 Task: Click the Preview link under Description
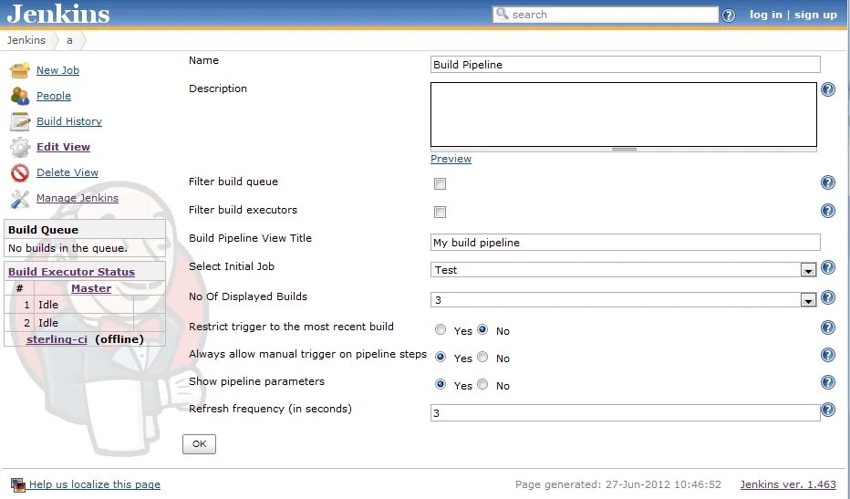pos(451,159)
